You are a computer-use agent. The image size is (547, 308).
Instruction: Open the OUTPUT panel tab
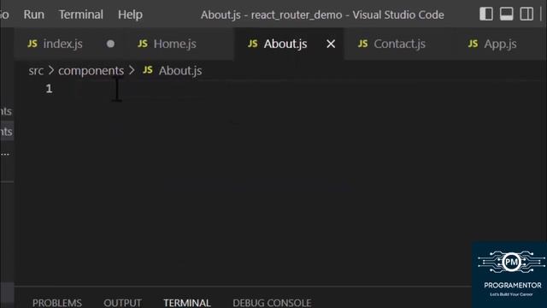tap(122, 302)
